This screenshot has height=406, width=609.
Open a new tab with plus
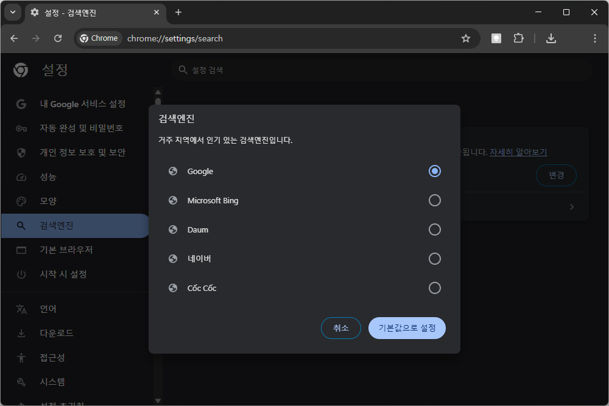click(x=178, y=12)
